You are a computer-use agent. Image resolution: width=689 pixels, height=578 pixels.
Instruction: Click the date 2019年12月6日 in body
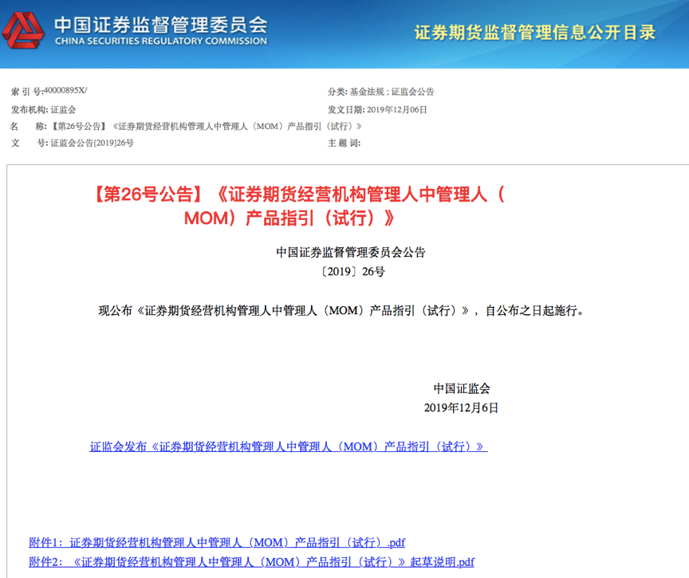(462, 407)
